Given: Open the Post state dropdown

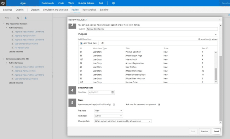Looking at the screenshot, I should click(109, 116).
